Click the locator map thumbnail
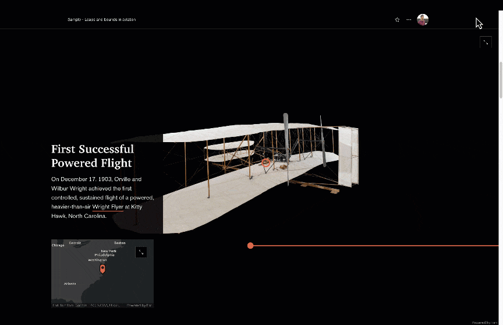Image resolution: width=503 pixels, height=325 pixels. coord(102,274)
